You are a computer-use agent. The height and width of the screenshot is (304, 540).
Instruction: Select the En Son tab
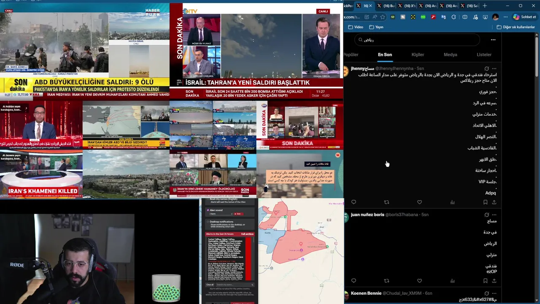[x=385, y=54]
